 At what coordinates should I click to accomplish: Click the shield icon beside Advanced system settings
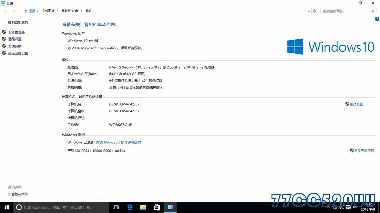click(x=4, y=53)
